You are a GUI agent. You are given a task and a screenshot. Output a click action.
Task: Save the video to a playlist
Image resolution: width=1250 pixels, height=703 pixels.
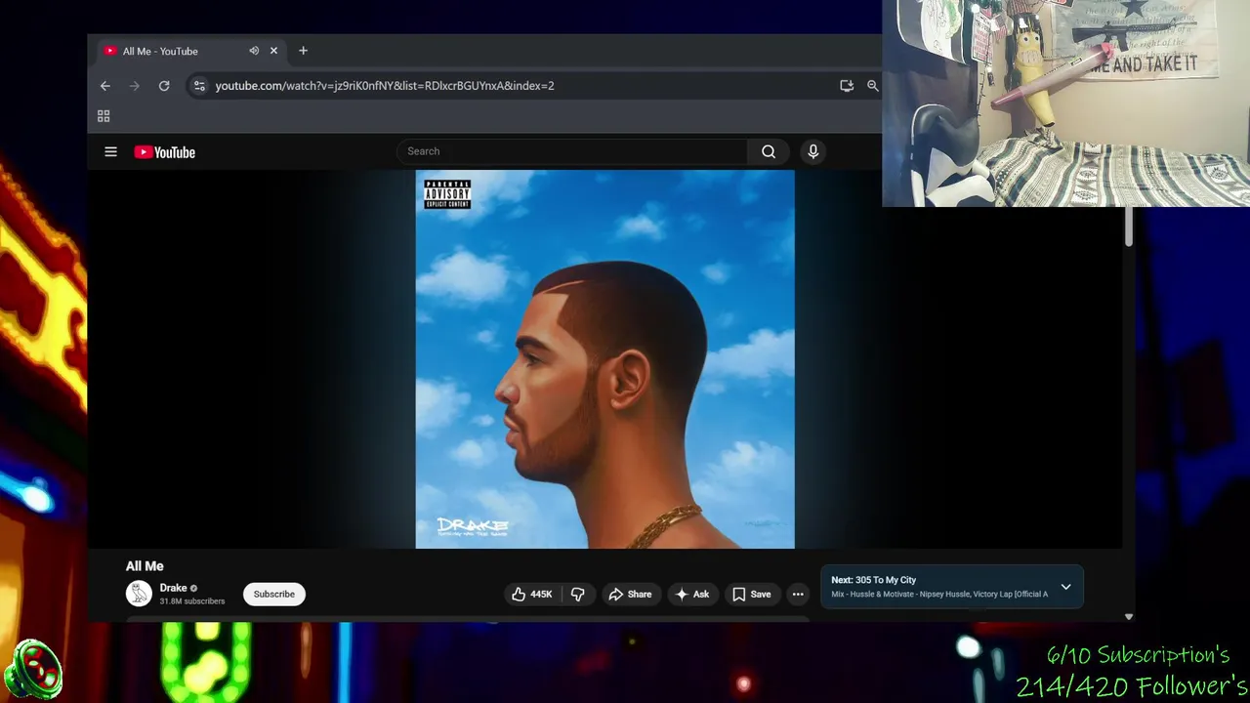coord(752,594)
